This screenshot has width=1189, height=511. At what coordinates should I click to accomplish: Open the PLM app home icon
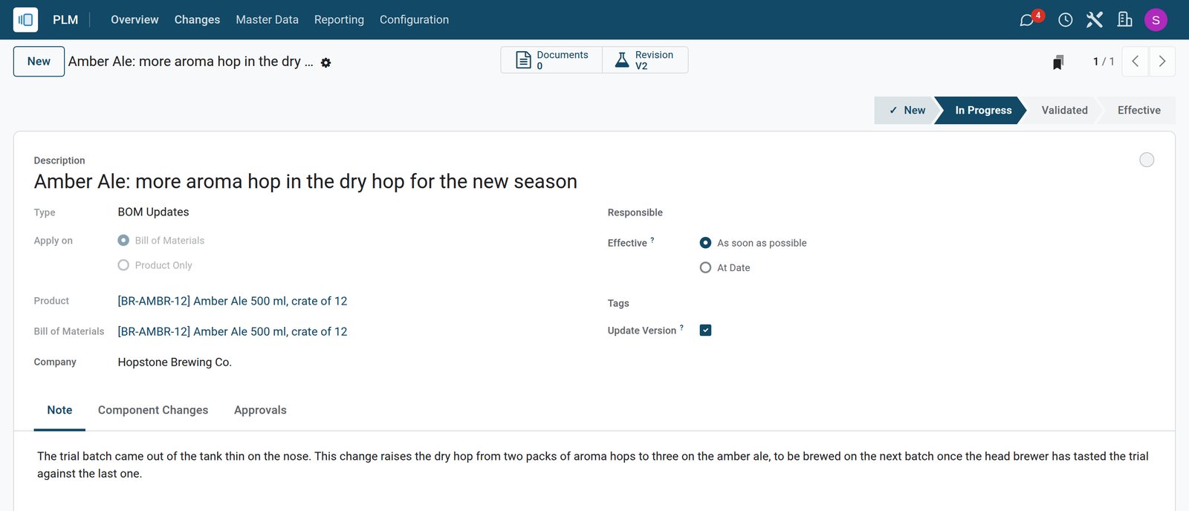25,20
